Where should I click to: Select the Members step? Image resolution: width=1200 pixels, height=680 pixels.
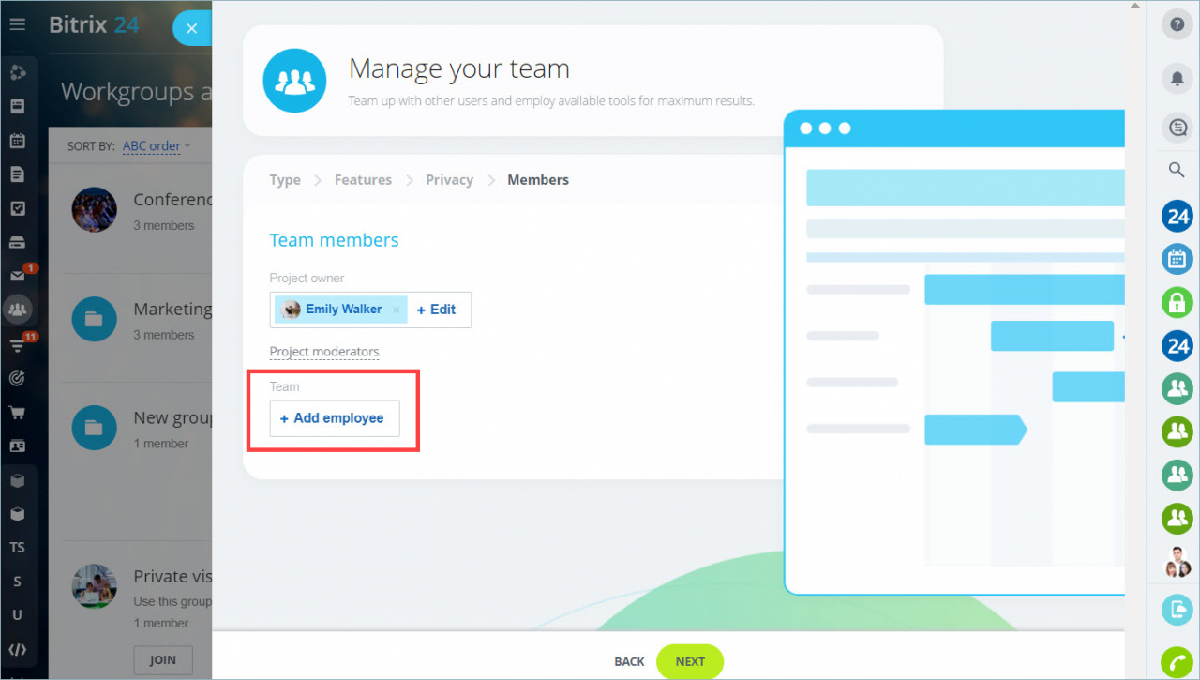click(538, 180)
